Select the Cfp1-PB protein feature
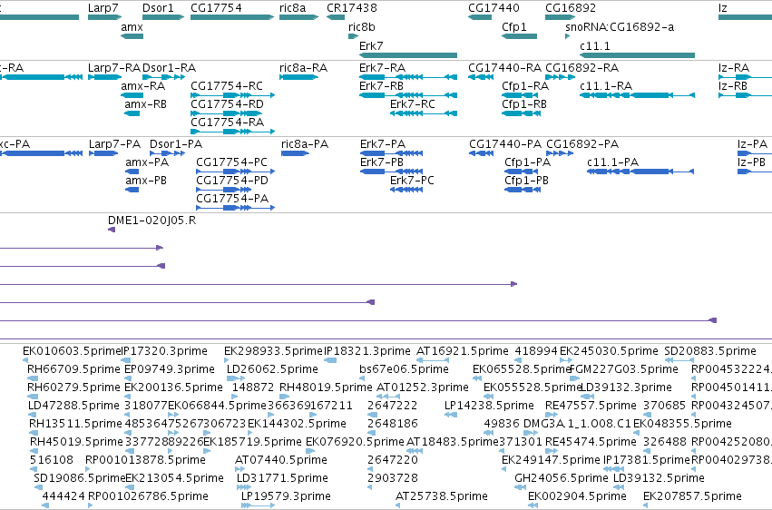This screenshot has height=510, width=772. (x=523, y=190)
